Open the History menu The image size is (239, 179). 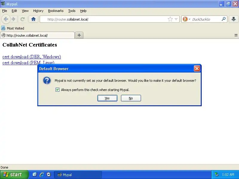[x=38, y=11]
